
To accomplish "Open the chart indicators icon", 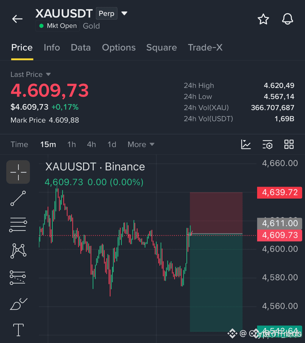I will (x=246, y=144).
